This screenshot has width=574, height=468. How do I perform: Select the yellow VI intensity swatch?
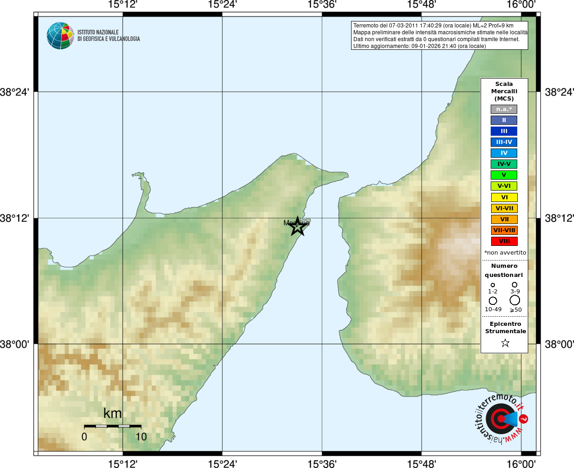click(x=504, y=197)
